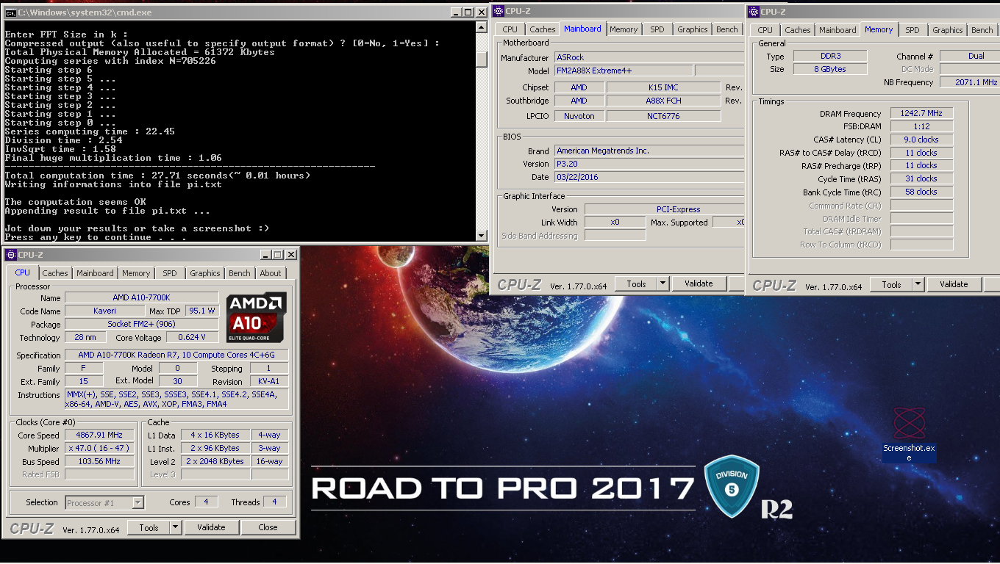Select Memory tab in Mainboard window

point(624,29)
